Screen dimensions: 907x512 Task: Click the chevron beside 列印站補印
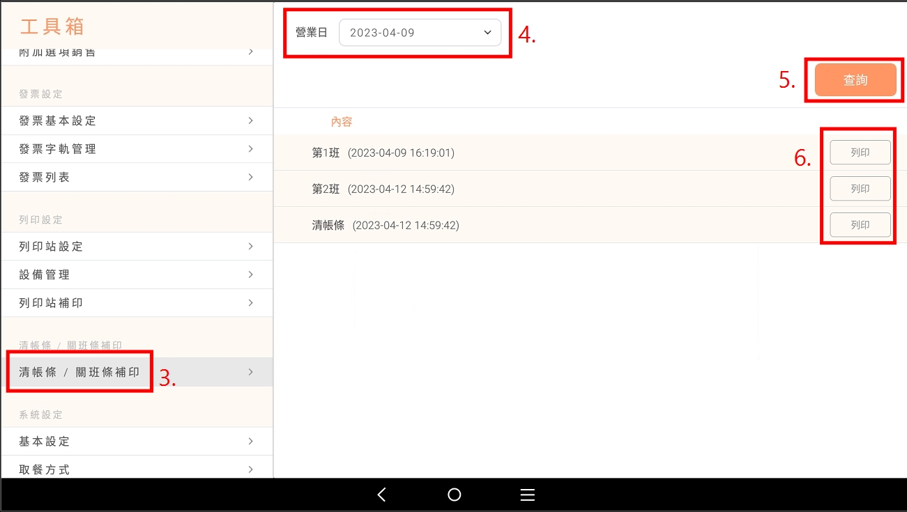point(250,303)
